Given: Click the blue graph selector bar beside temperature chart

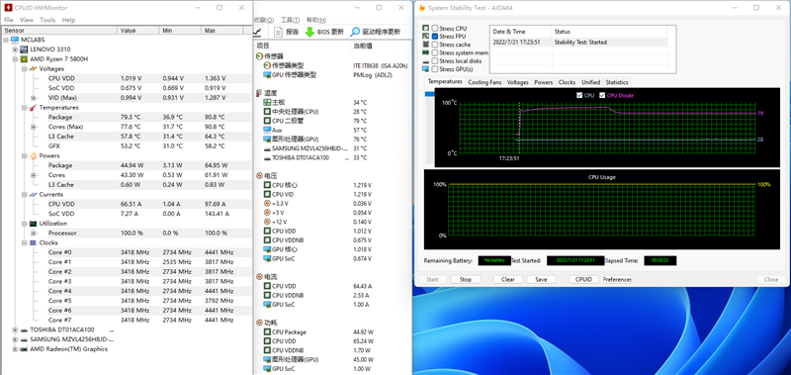Looking at the screenshot, I should [x=430, y=94].
